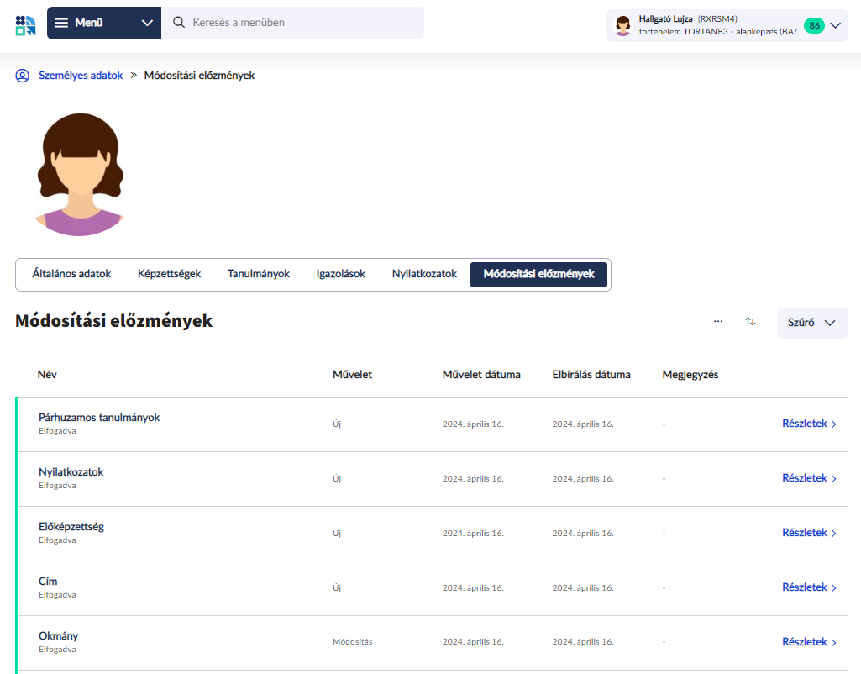Click the Személyes adatok breadcrumb link
The width and height of the screenshot is (861, 674).
tap(81, 76)
